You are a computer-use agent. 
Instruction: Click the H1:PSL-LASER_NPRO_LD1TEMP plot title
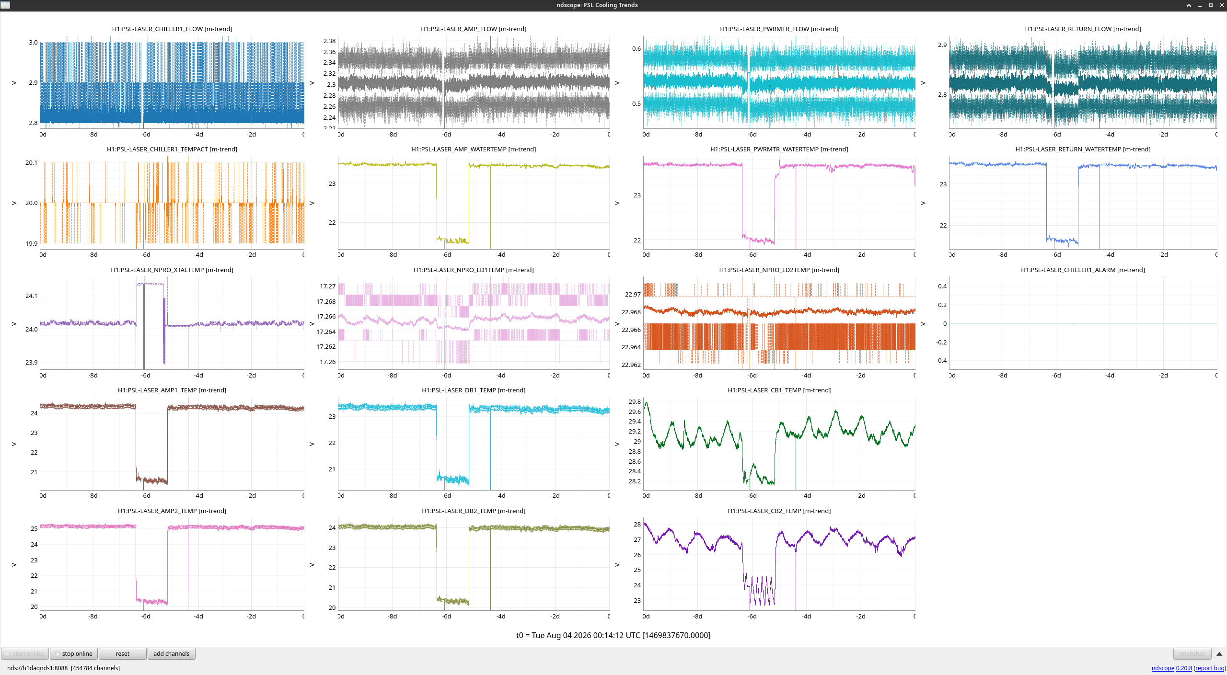[x=474, y=270]
